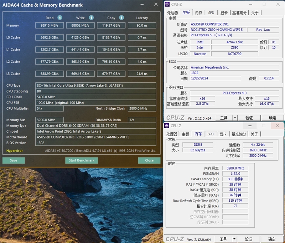Click 图形接口 版本 field PCI-Express 4.0

[x=234, y=93]
